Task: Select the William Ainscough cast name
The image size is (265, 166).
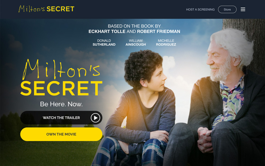Action: (x=135, y=43)
